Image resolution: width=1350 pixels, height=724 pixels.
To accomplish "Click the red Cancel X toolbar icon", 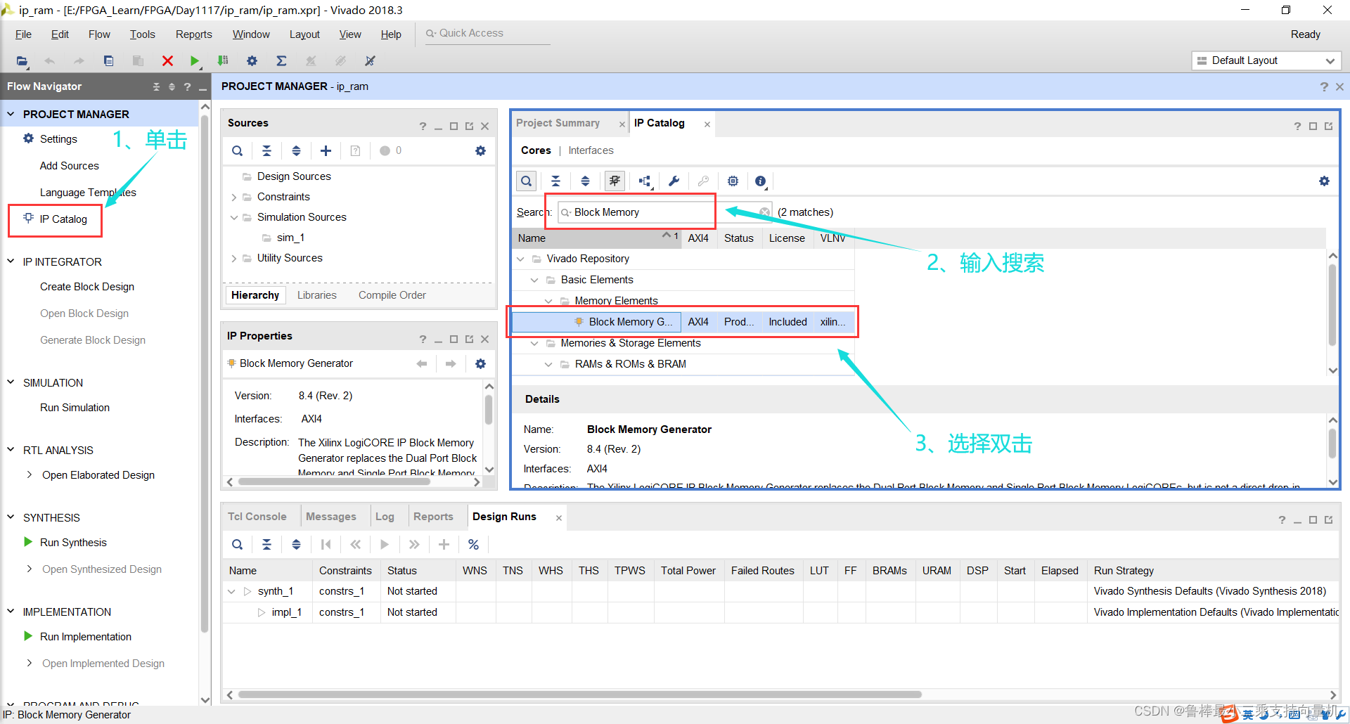I will [167, 61].
